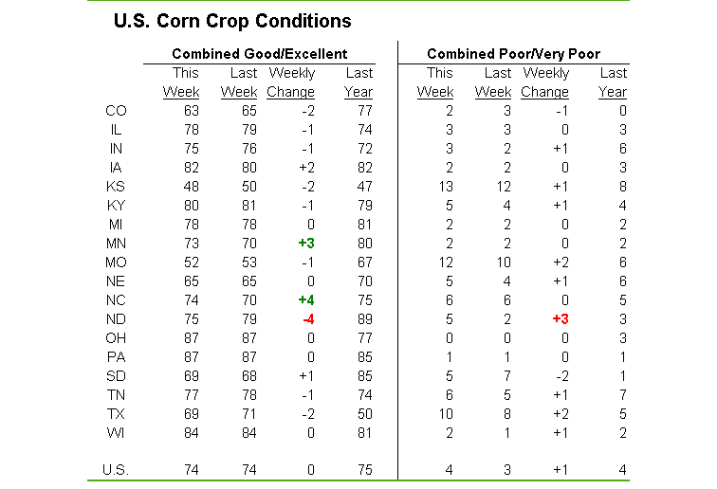Image resolution: width=717 pixels, height=489 pixels.
Task: Click the "Combined Good/Excellent" section header
Action: tap(259, 54)
